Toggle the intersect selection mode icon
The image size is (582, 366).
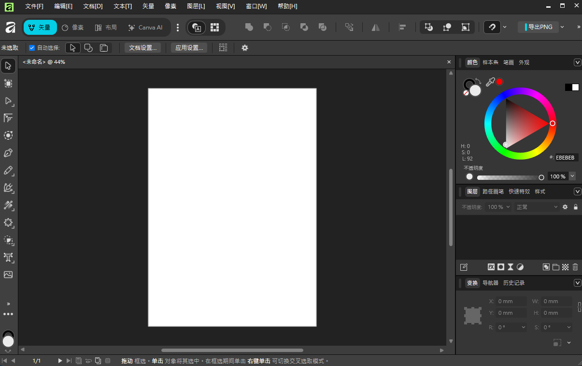click(88, 48)
